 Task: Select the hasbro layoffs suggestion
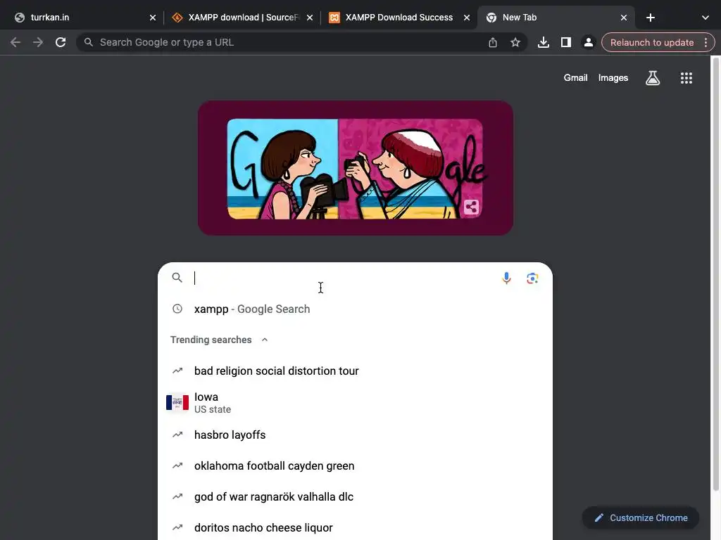355,435
